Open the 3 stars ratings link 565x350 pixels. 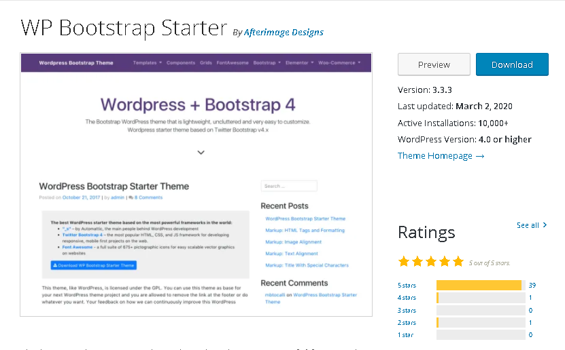[x=407, y=310]
